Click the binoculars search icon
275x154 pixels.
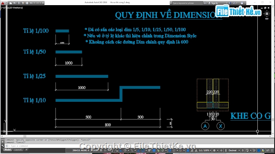(205, 3)
